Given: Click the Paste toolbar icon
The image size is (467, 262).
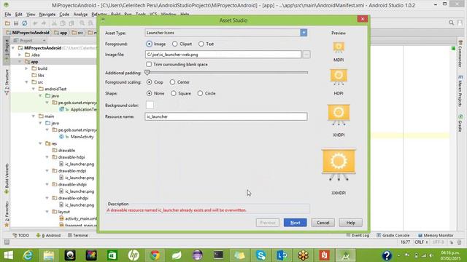Looking at the screenshot, I should pos(72,23).
